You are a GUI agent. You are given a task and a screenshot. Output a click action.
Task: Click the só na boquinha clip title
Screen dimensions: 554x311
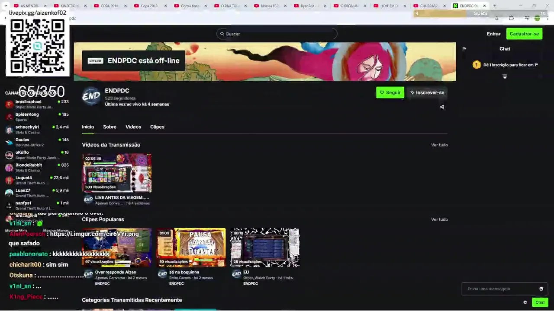pos(184,272)
